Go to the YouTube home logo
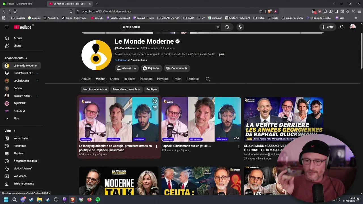 coord(22,27)
